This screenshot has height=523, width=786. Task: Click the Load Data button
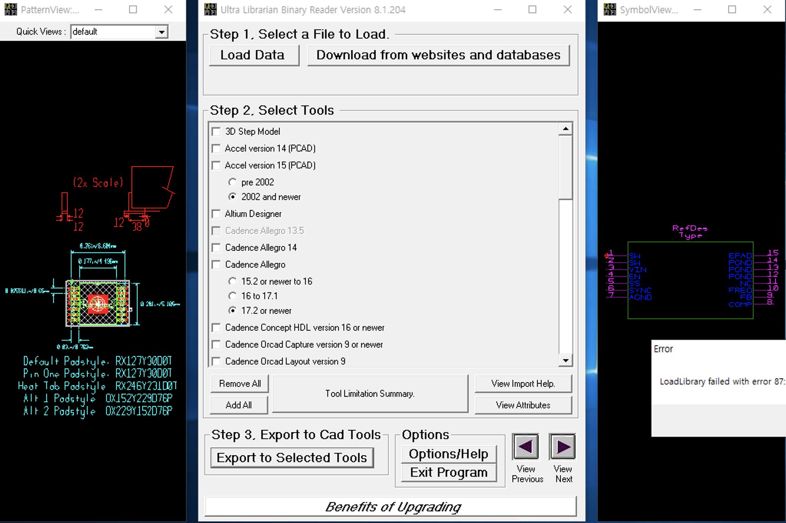[x=254, y=55]
